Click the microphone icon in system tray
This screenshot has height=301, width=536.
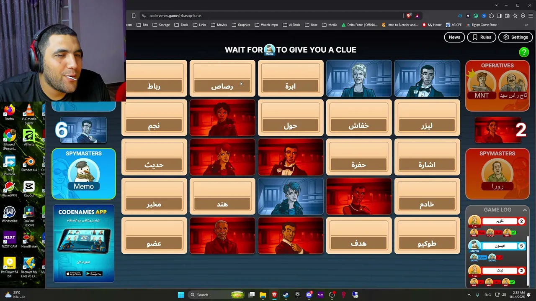click(x=477, y=295)
